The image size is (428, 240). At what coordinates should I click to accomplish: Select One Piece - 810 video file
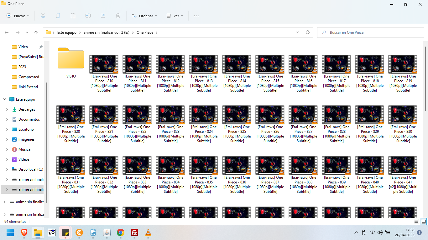104,73
